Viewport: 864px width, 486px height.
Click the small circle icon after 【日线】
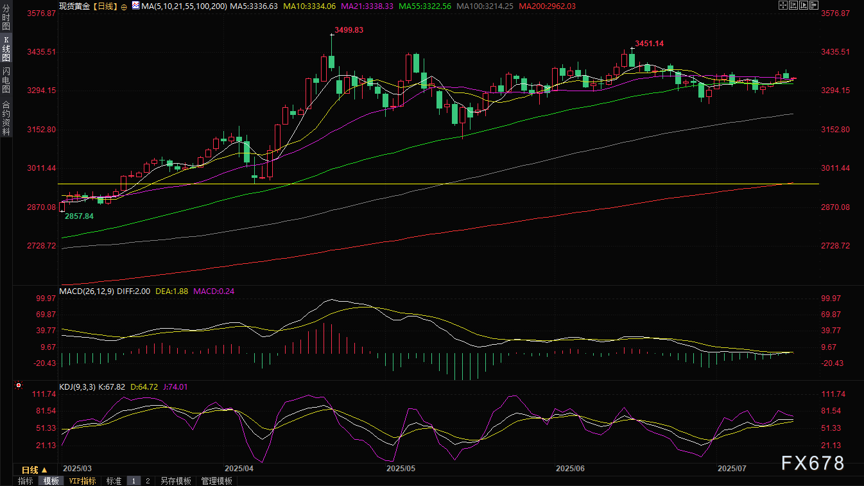tap(124, 6)
